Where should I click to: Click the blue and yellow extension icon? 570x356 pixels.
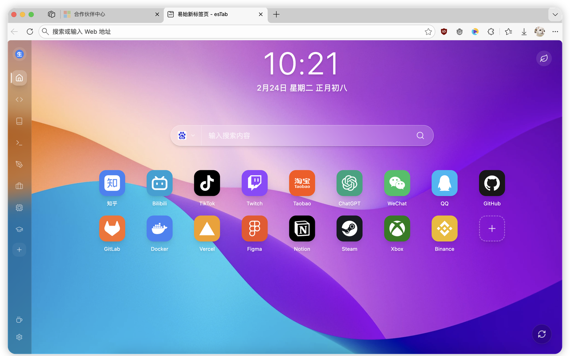475,32
